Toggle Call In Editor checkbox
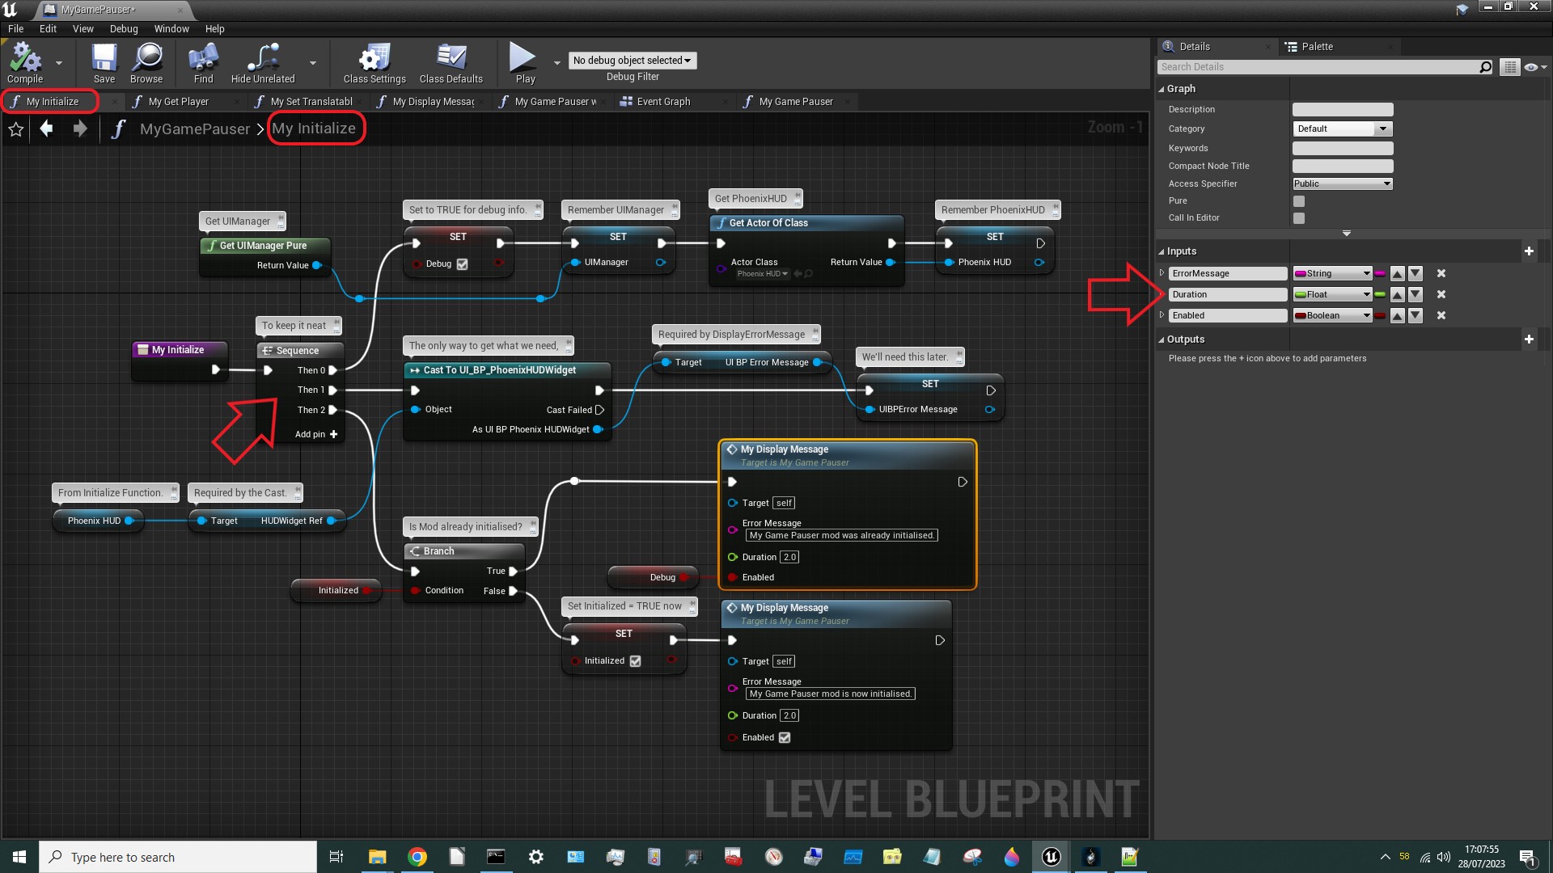The image size is (1553, 873). coord(1299,218)
